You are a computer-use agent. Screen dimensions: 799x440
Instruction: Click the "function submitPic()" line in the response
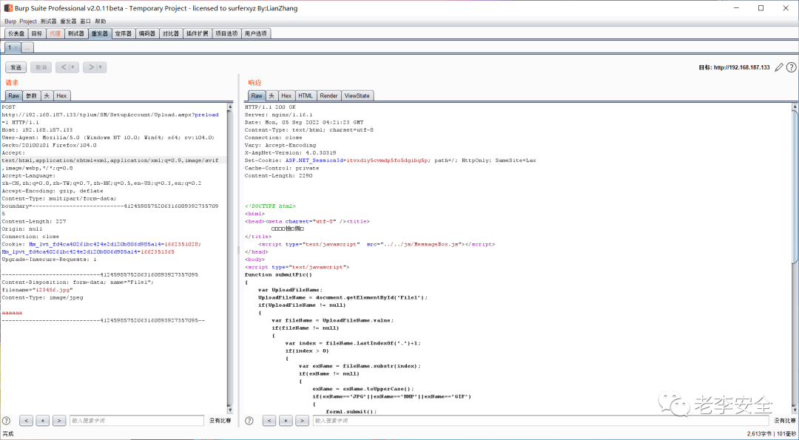278,274
